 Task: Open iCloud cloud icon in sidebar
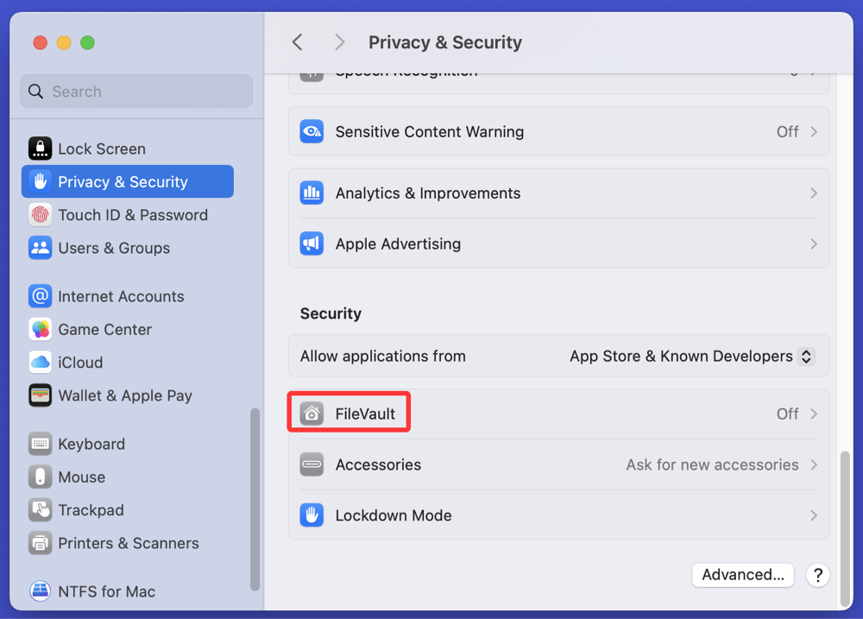(40, 363)
